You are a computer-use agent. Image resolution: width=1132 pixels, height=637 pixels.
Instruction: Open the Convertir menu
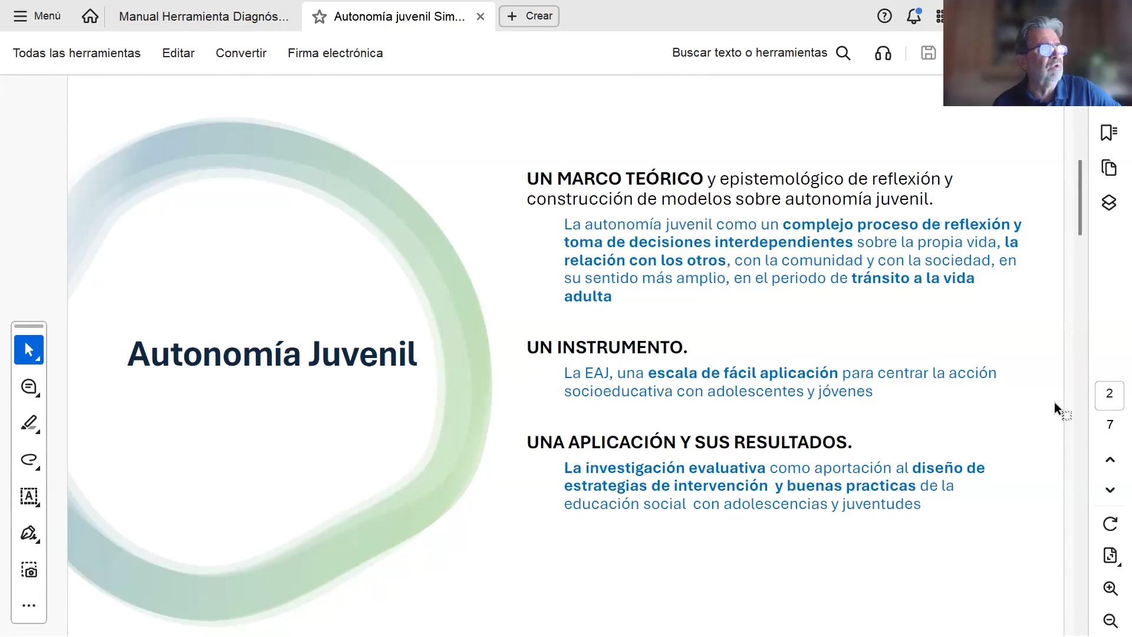241,53
